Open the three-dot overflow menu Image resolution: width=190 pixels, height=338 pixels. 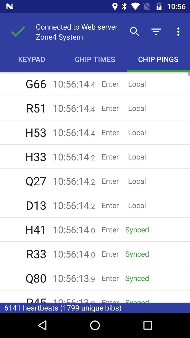[178, 32]
